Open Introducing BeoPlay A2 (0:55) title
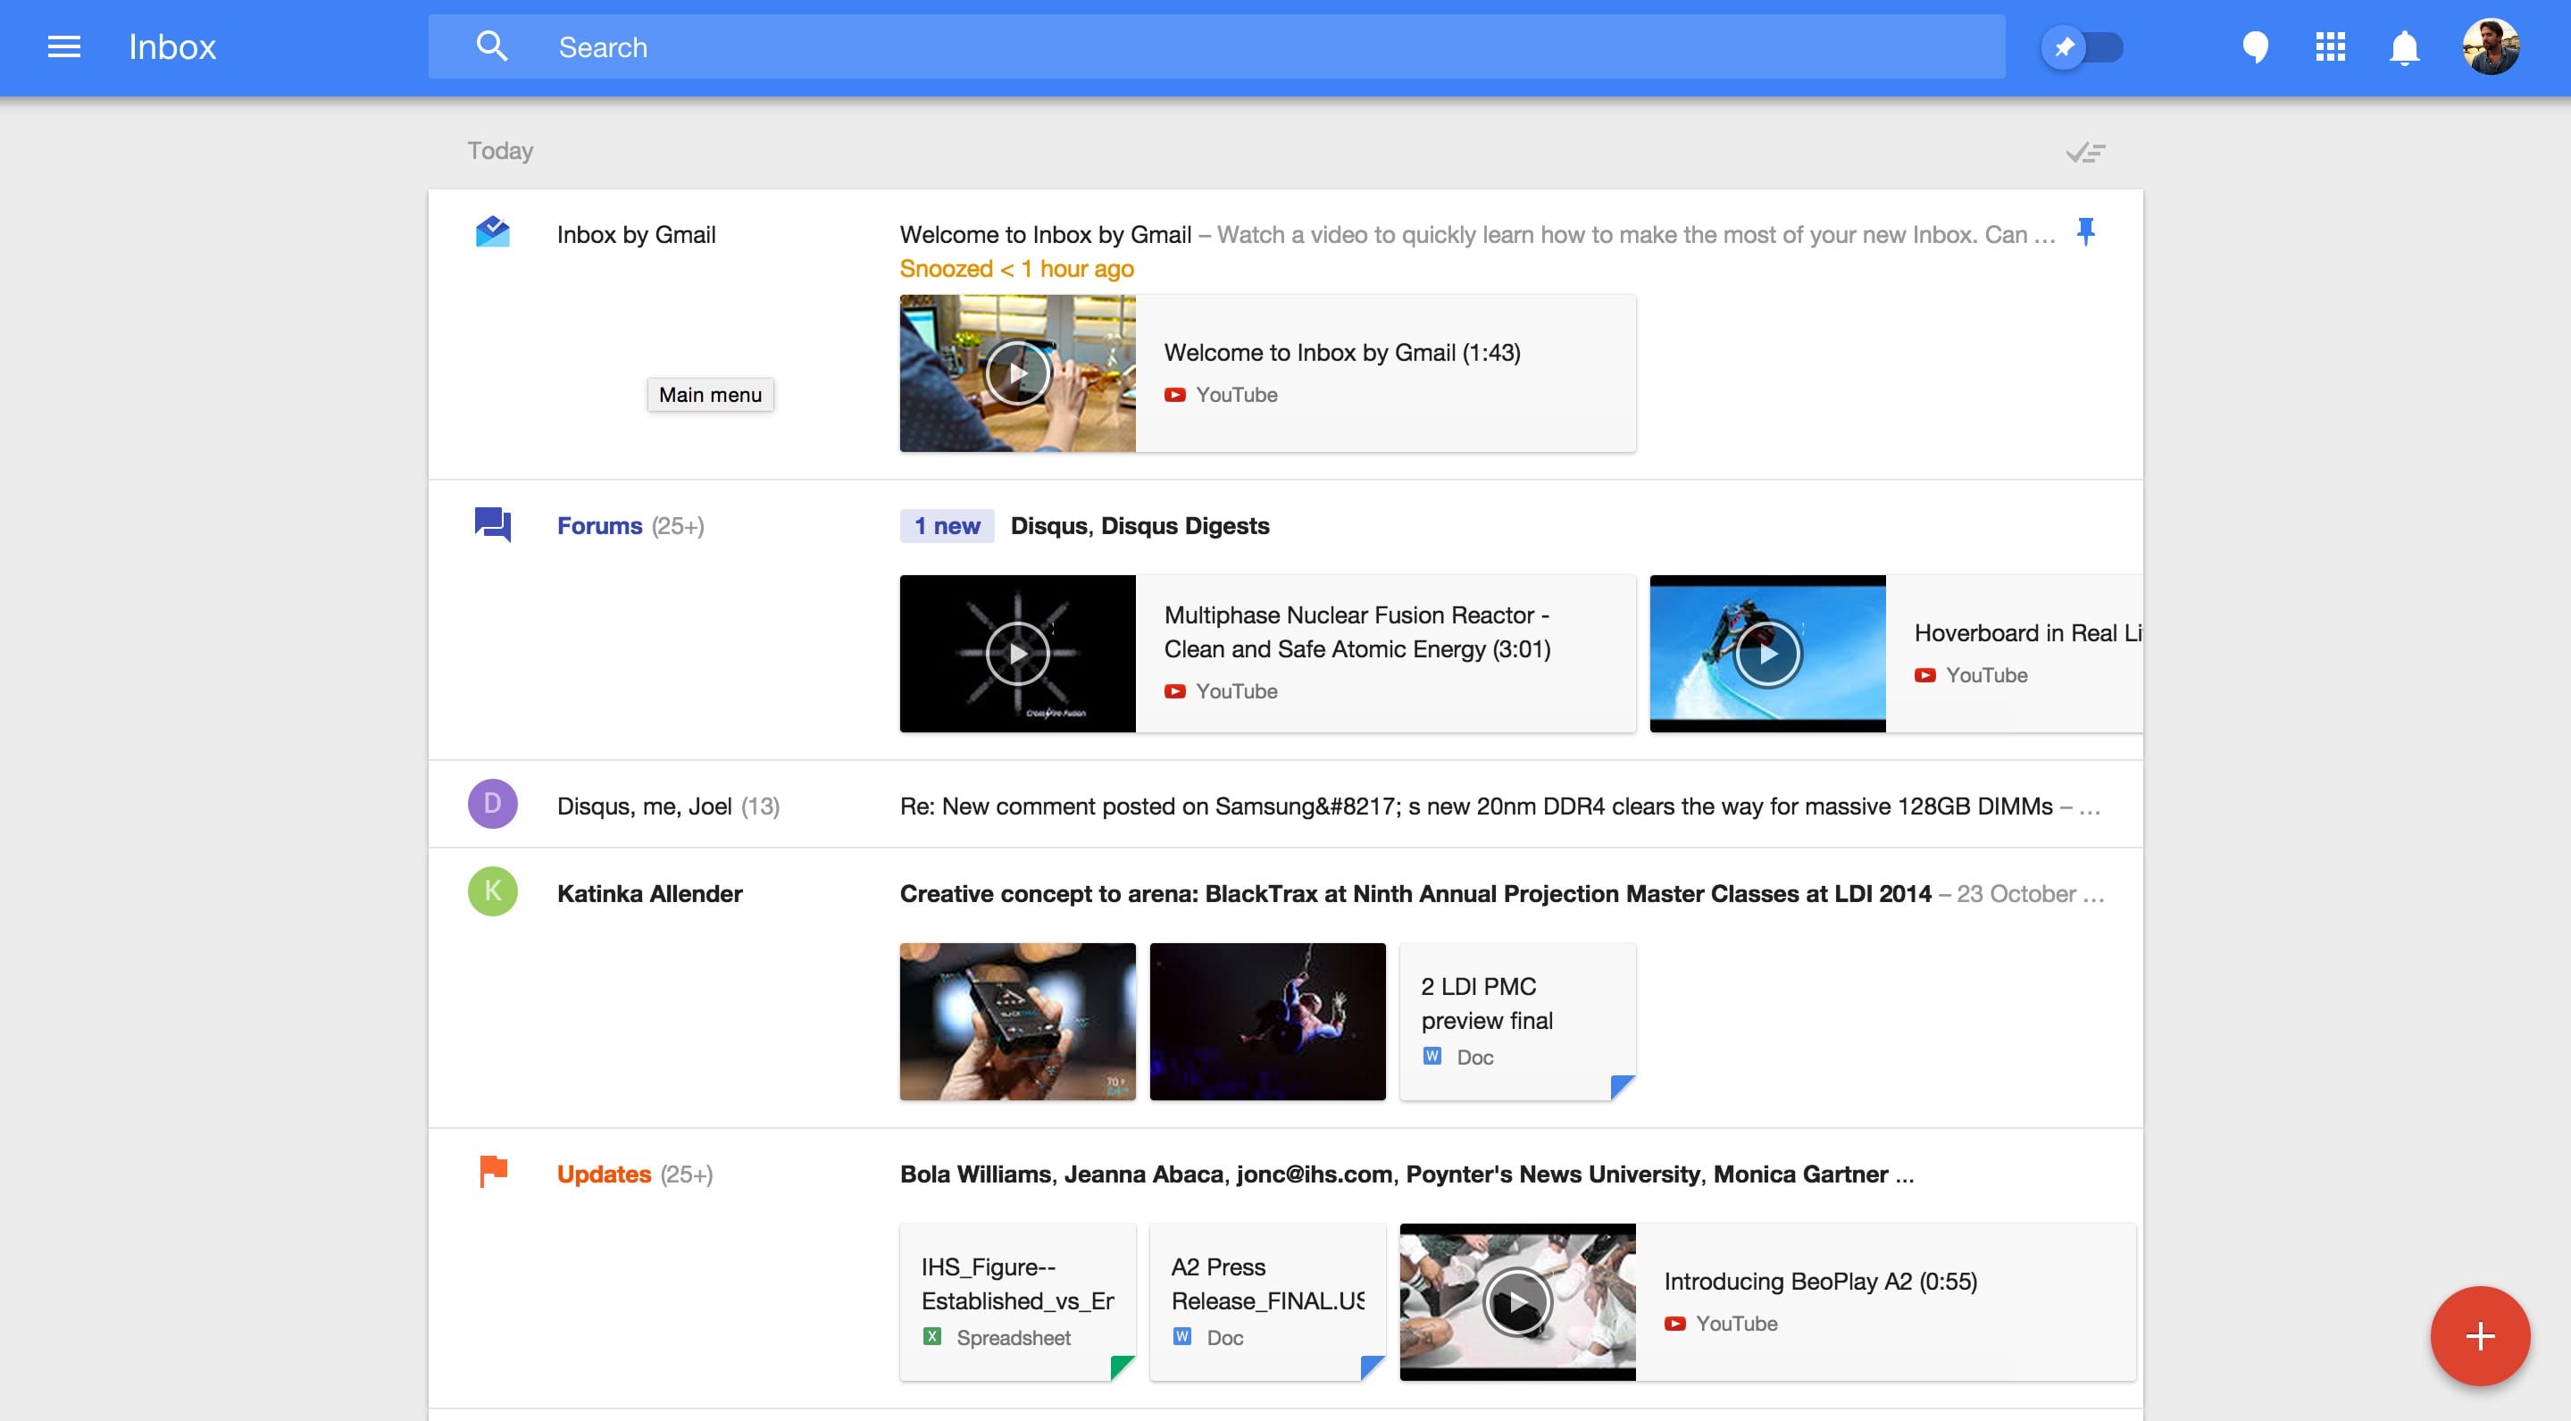This screenshot has height=1421, width=2571. 1821,1282
